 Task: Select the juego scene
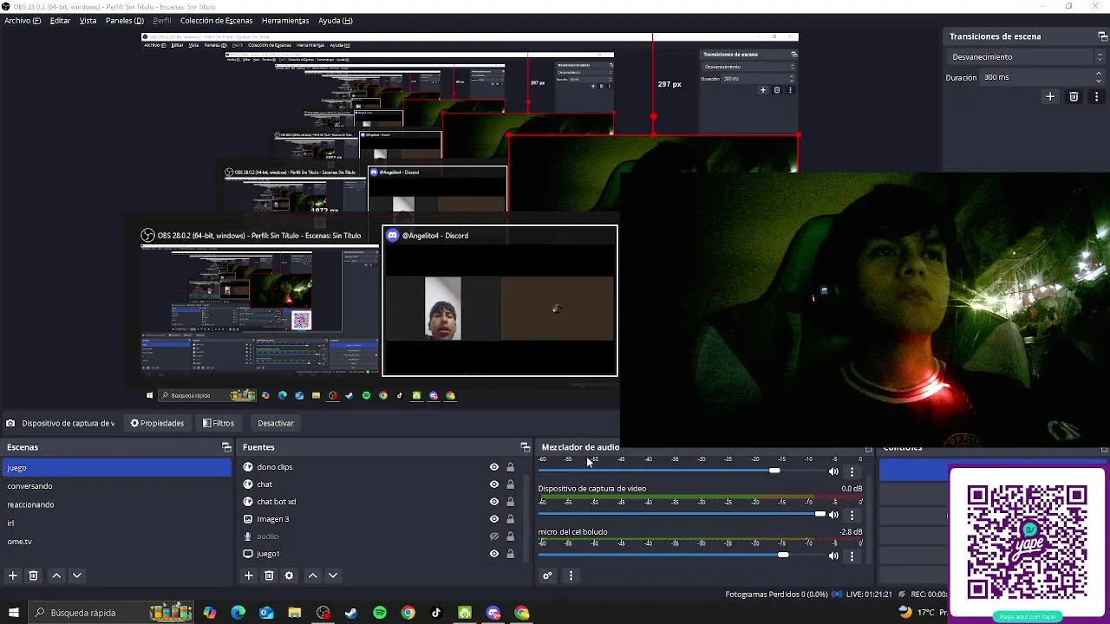(x=117, y=468)
